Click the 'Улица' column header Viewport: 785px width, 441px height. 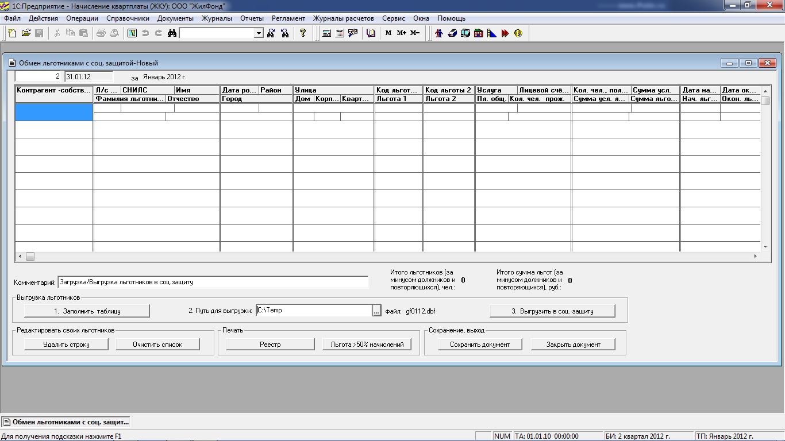coord(333,90)
